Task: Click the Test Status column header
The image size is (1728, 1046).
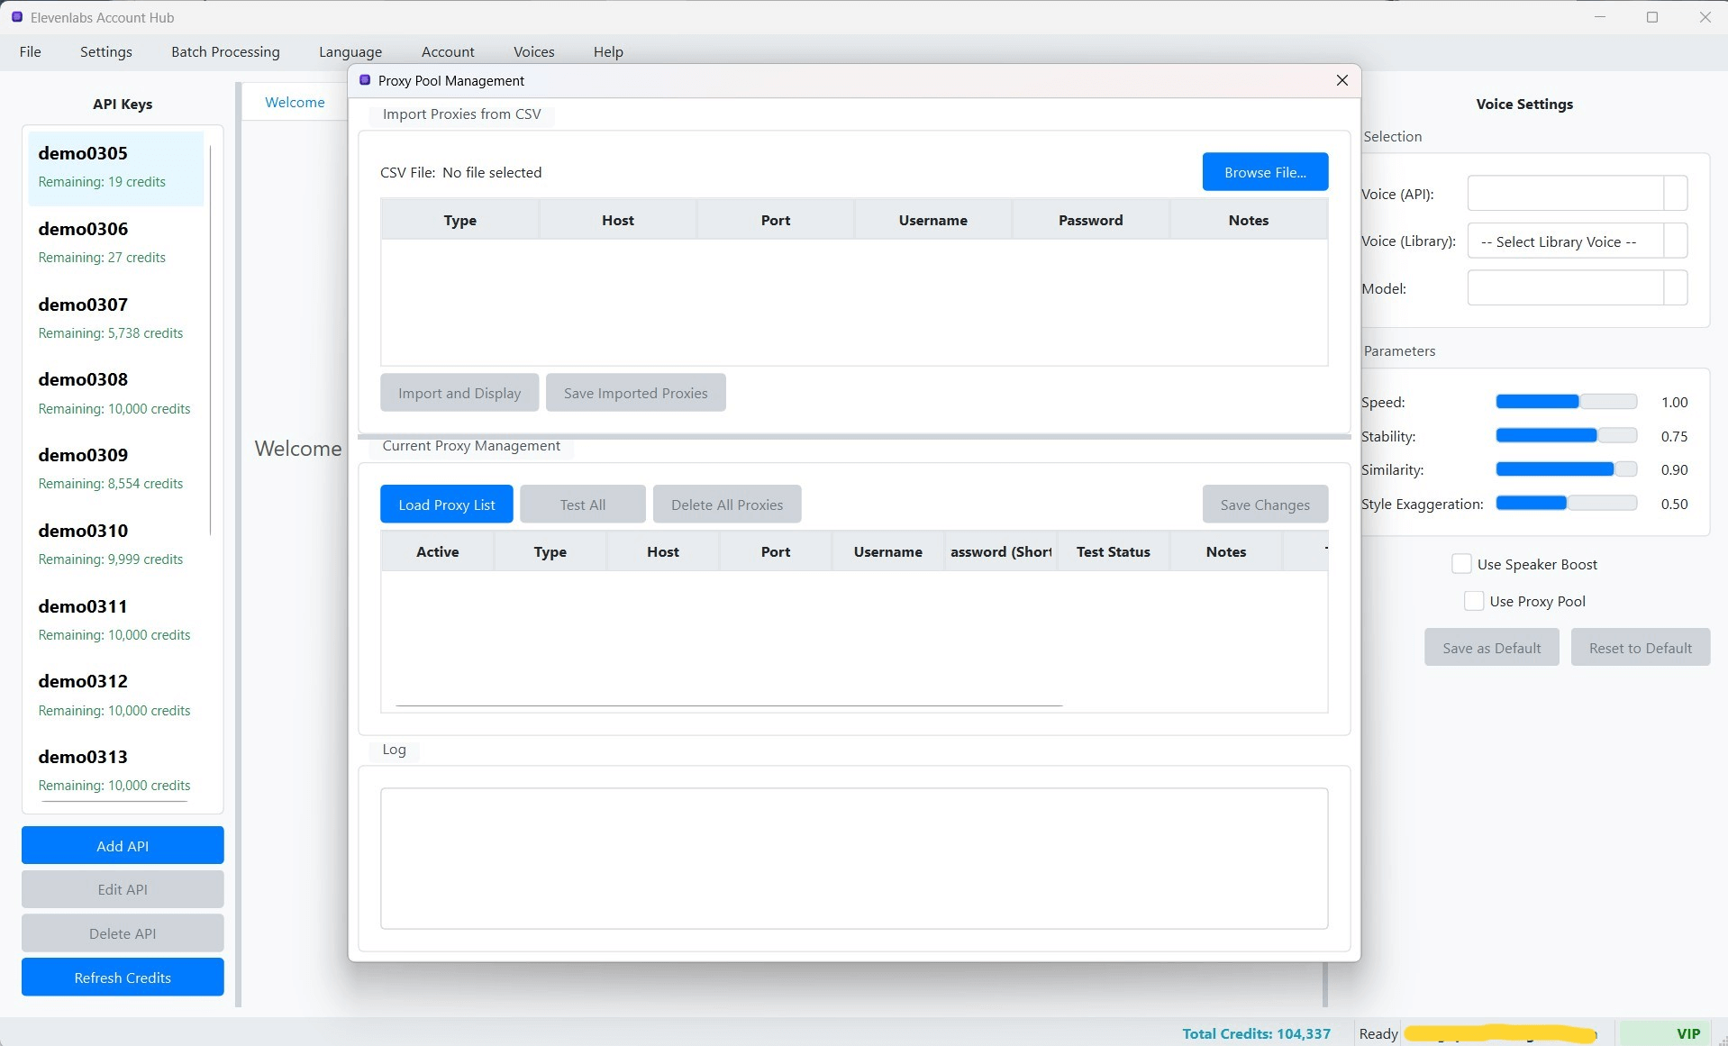Action: click(x=1114, y=551)
